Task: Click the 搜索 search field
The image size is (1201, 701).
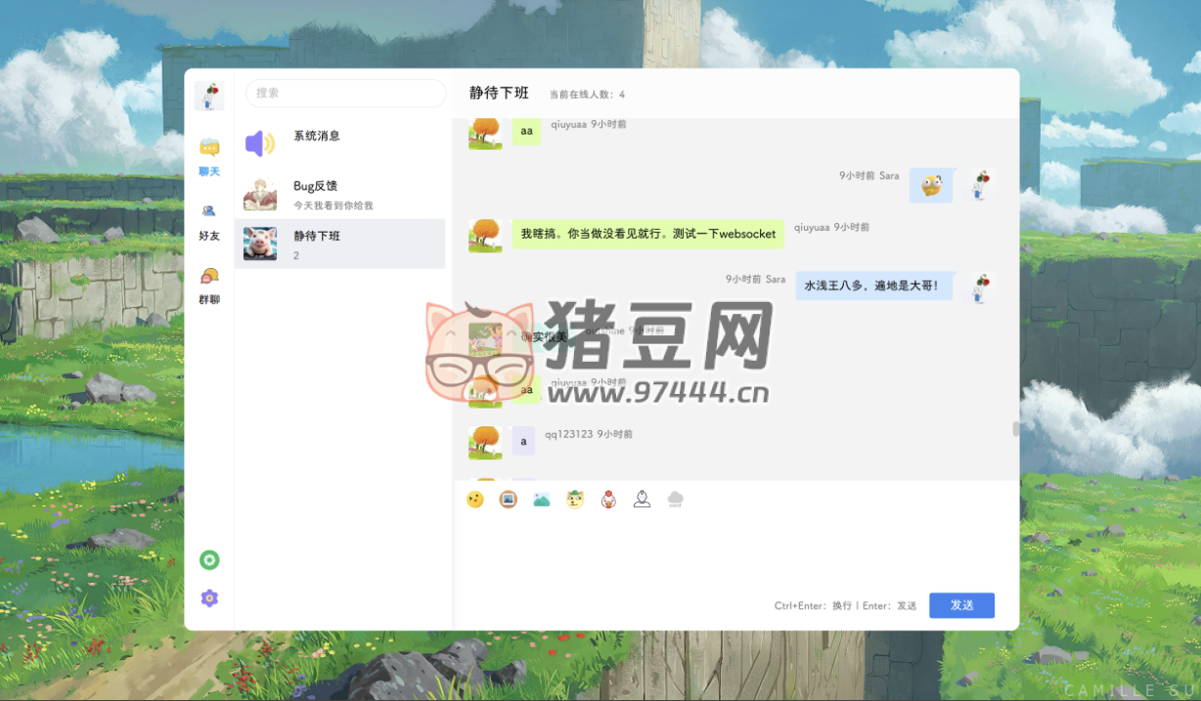Action: (x=345, y=93)
